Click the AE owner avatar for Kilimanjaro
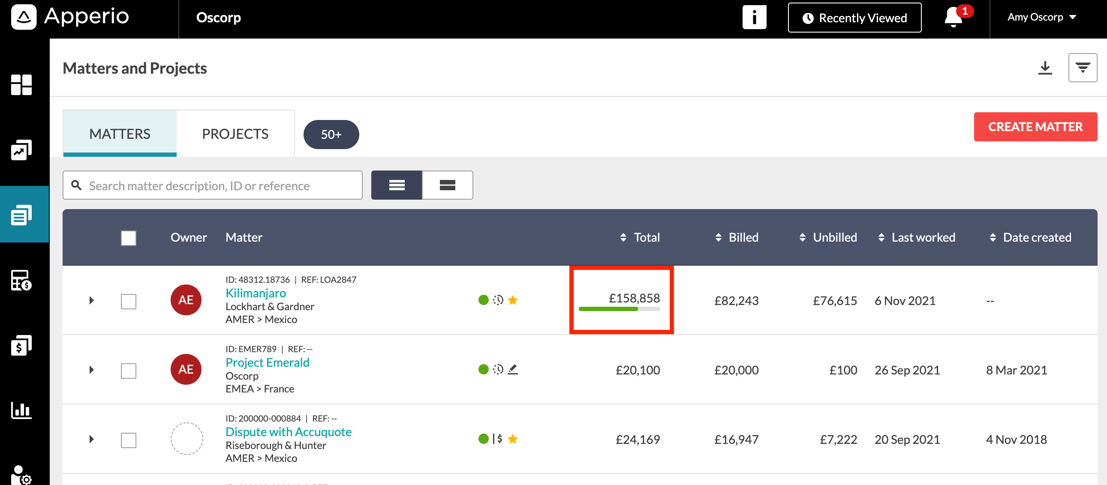 click(186, 300)
